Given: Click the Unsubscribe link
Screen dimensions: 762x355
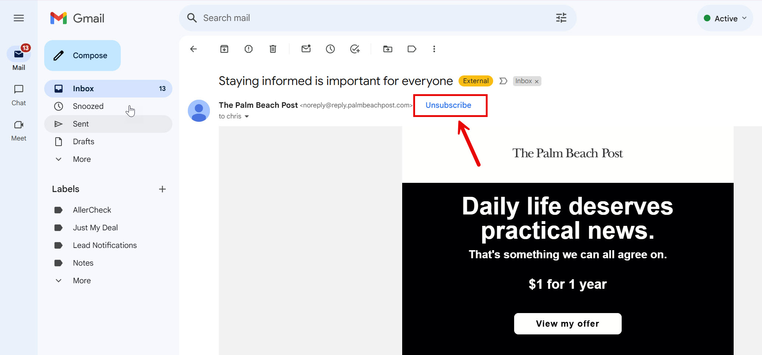Looking at the screenshot, I should tap(448, 105).
